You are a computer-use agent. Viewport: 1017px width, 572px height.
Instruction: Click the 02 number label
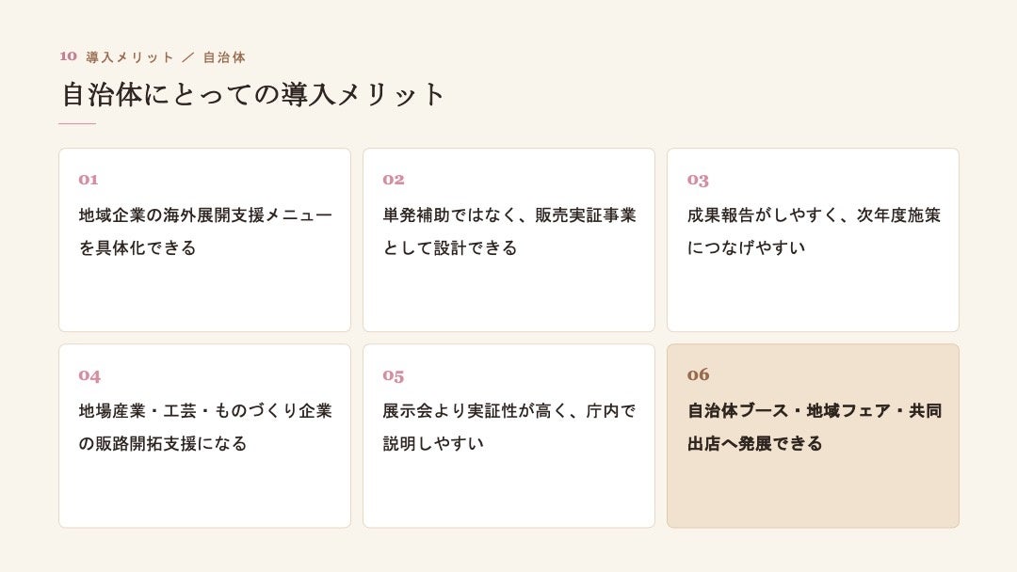pos(393,180)
